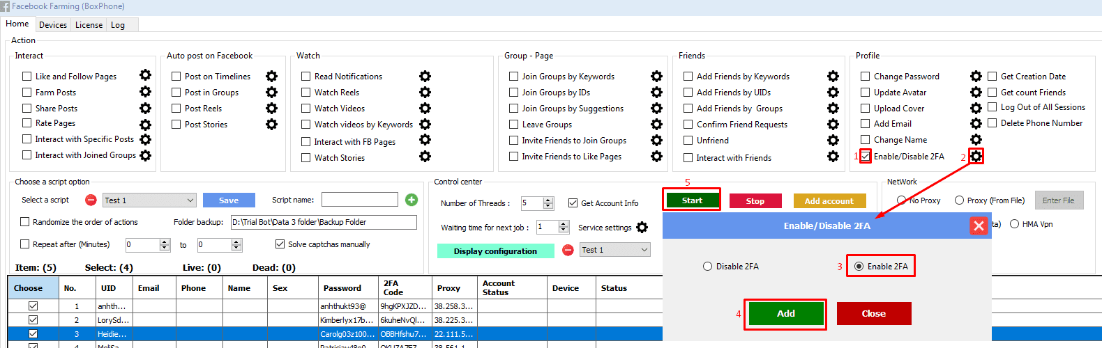Check Join Groups by Suggestions
Screen dimensions: 1102x348
[x=513, y=109]
